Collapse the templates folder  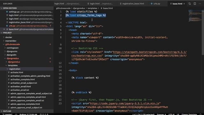(13, 65)
